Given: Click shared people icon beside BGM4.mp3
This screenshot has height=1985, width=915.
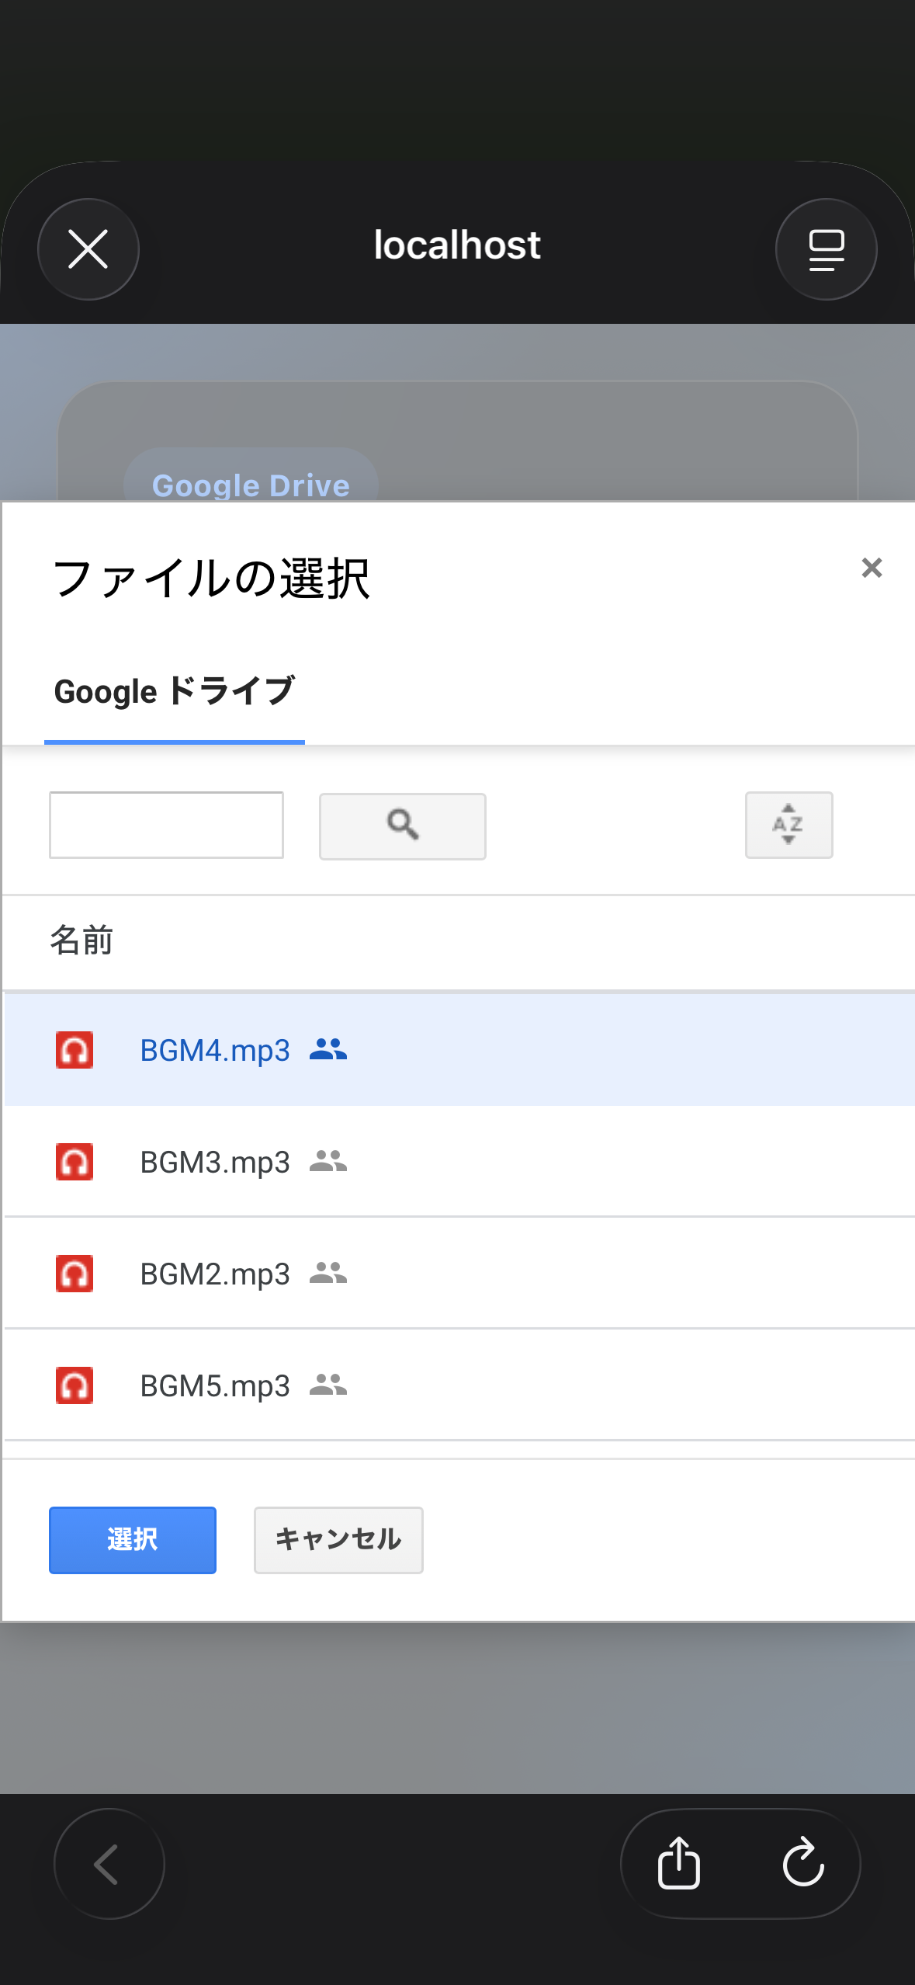Looking at the screenshot, I should (328, 1050).
